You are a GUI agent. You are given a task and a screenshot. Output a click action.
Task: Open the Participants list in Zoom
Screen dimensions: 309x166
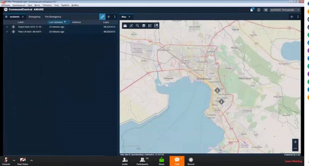(142, 161)
